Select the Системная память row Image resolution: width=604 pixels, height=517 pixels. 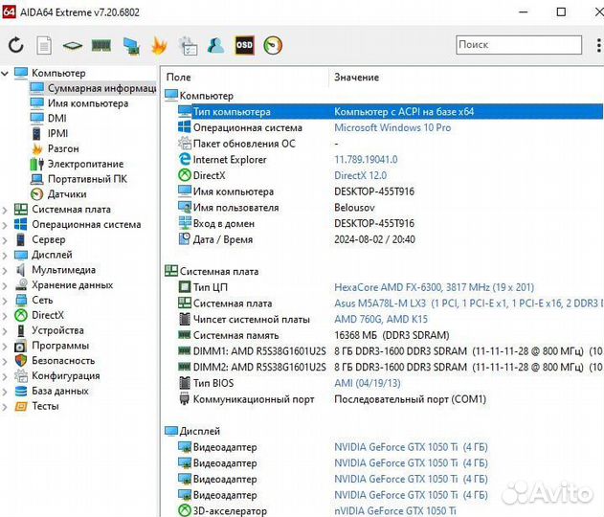coord(391,335)
